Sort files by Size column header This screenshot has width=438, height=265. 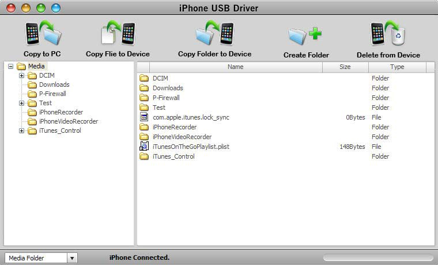tap(345, 67)
